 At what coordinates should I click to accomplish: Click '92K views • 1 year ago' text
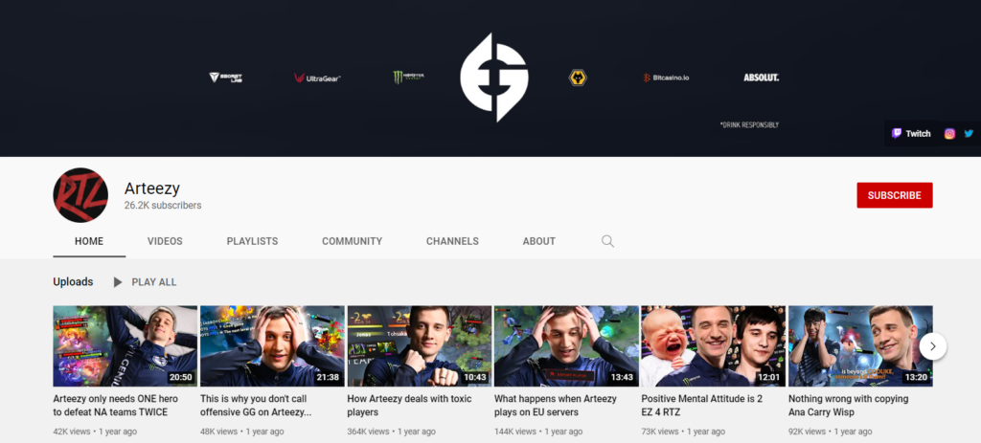(x=831, y=432)
